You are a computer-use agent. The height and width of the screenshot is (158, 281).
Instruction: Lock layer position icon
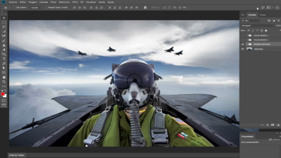click(257, 30)
